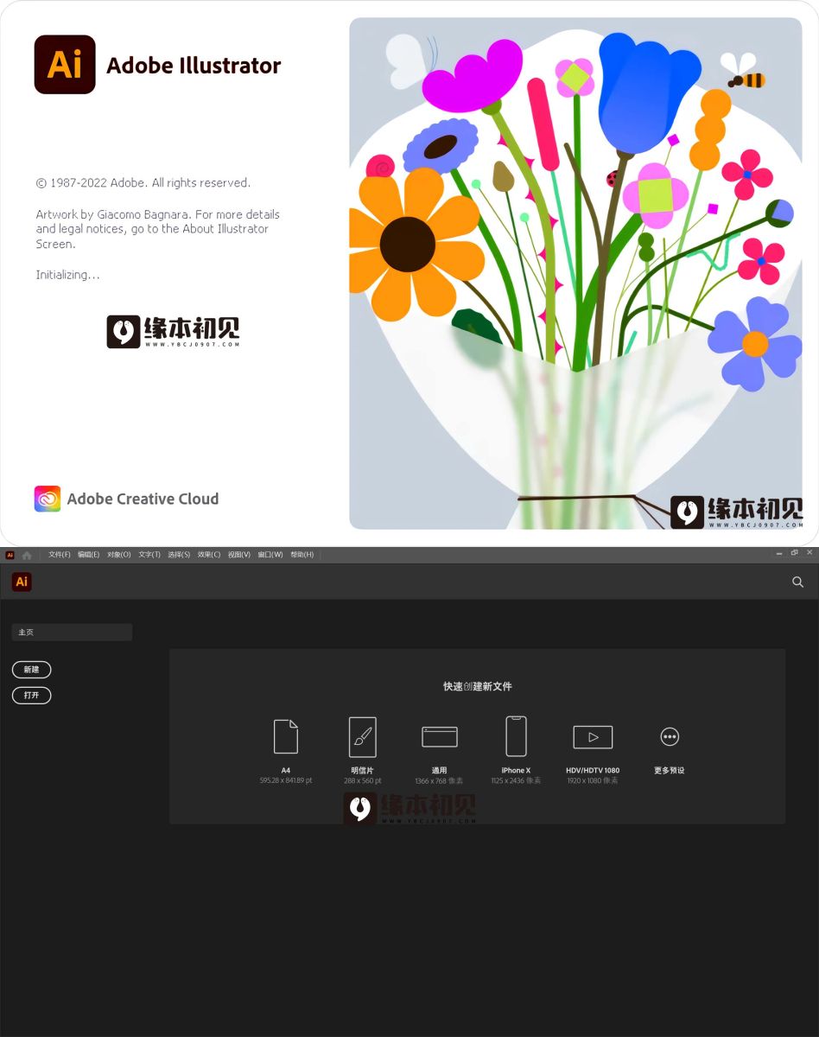Click the Initializing… status text

[67, 275]
